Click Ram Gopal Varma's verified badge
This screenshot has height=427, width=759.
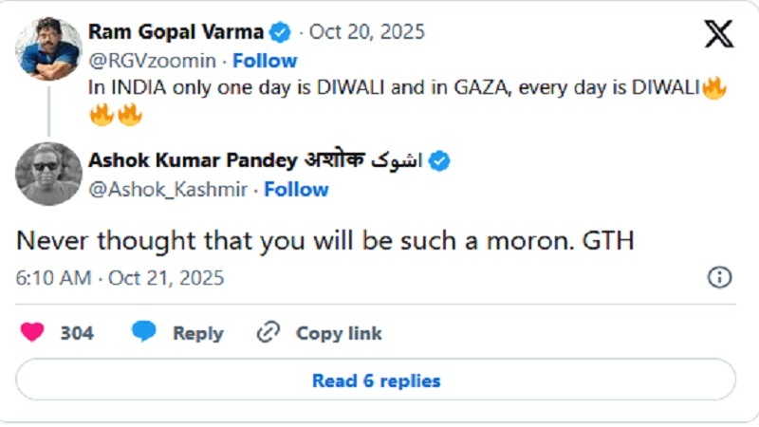(280, 32)
